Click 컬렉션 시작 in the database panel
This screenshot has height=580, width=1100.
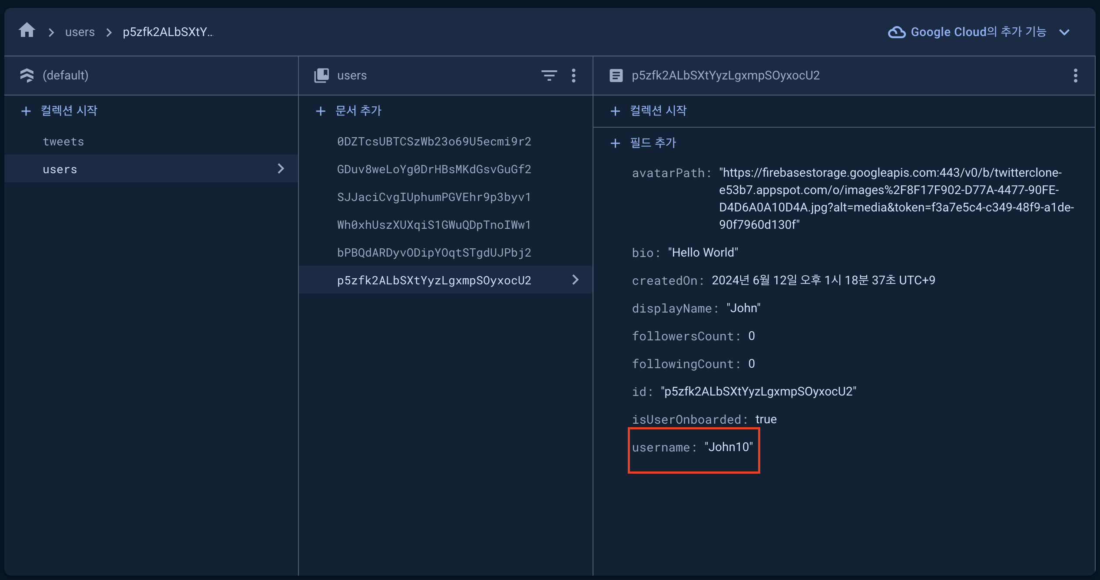pos(69,111)
